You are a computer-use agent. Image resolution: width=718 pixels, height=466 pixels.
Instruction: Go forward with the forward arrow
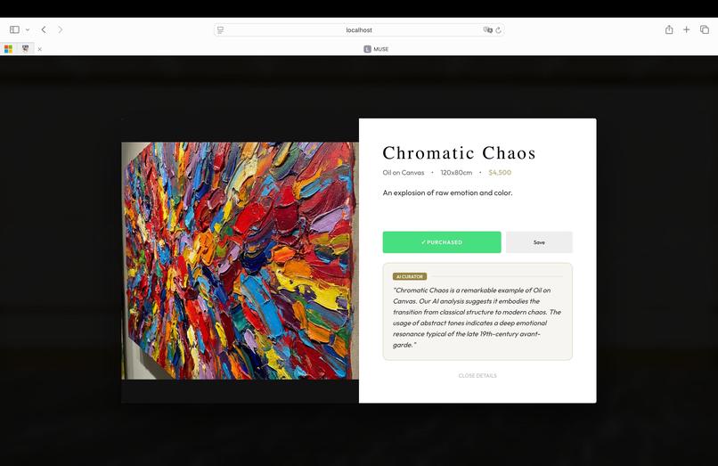click(61, 29)
